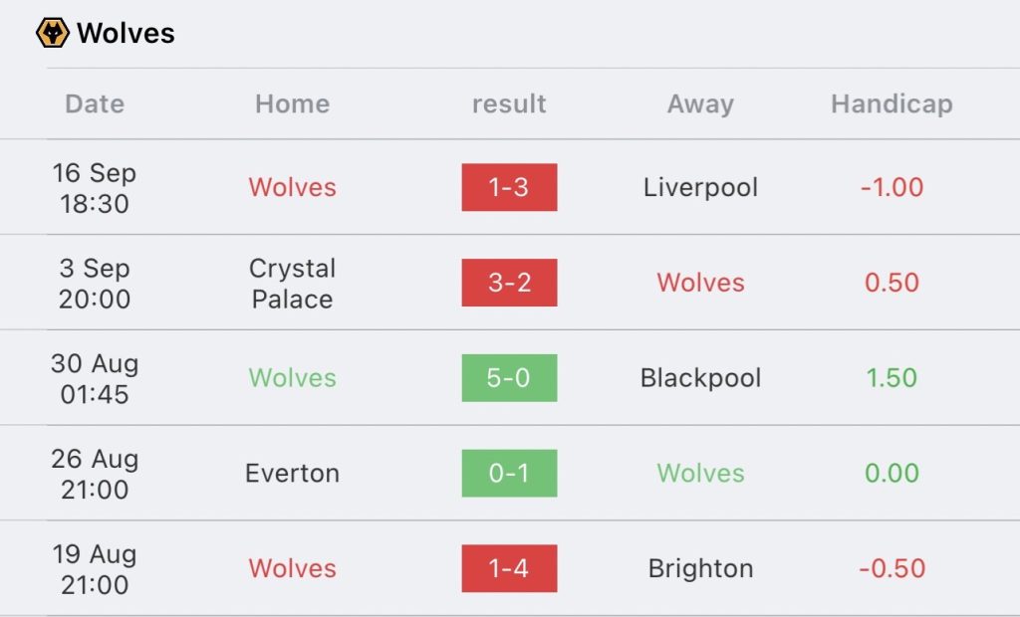Open the 1-4 Brighton result badge
This screenshot has height=617, width=1020.
click(x=509, y=568)
